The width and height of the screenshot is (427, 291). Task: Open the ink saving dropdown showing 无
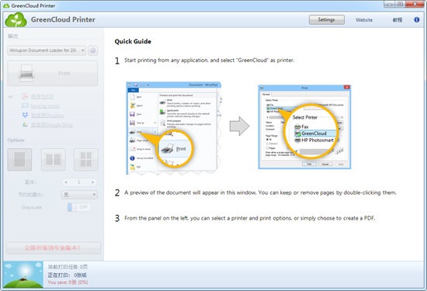(79, 195)
